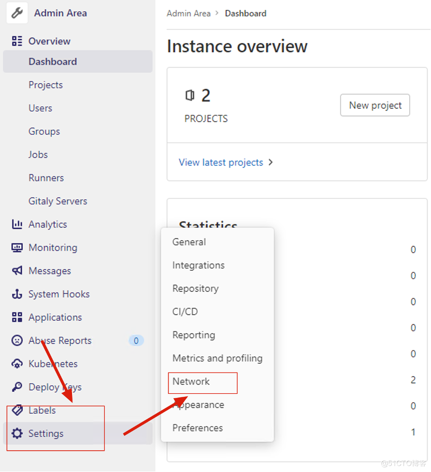Select Settings sidebar label
Image resolution: width=431 pixels, height=472 pixels.
pyautogui.click(x=46, y=433)
